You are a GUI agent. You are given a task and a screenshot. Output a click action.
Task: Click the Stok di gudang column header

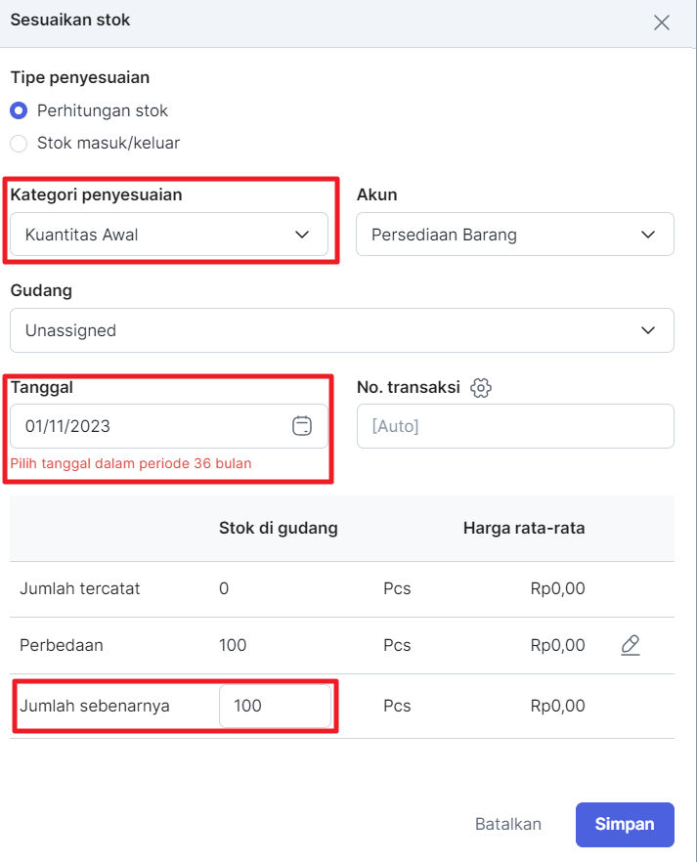279,529
